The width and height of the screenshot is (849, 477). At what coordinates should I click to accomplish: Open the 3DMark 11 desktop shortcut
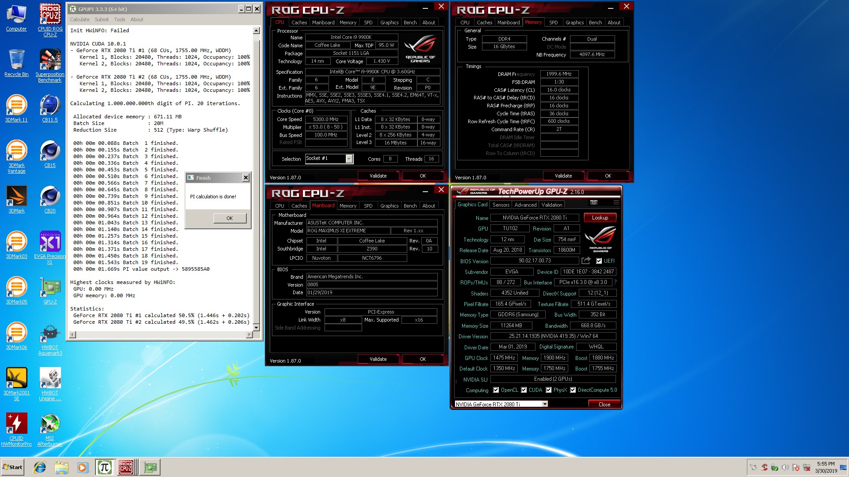click(16, 109)
